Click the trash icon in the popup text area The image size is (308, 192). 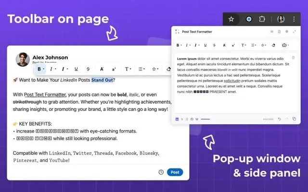click(x=293, y=58)
